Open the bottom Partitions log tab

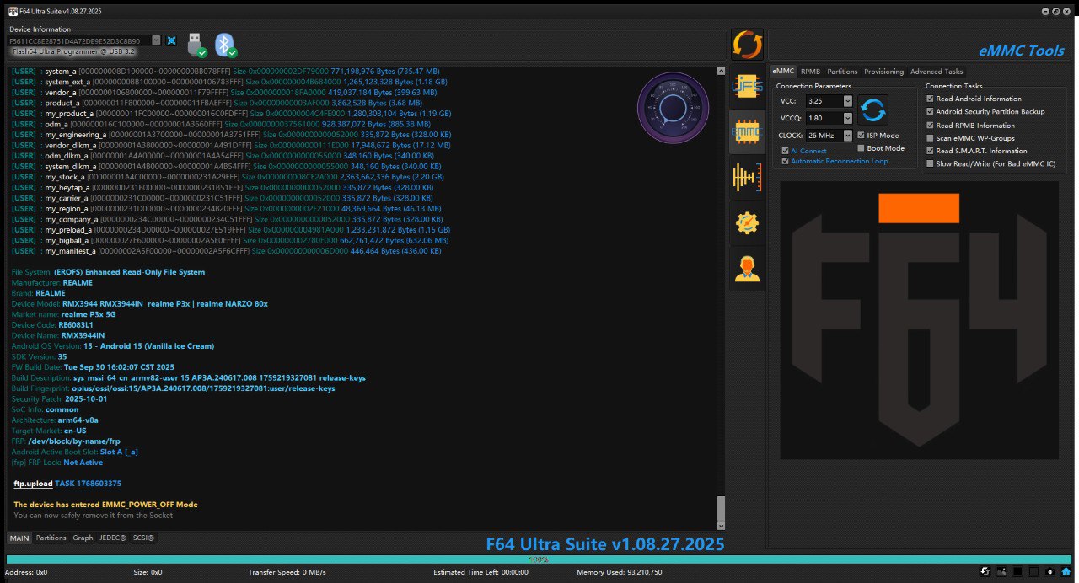[51, 538]
